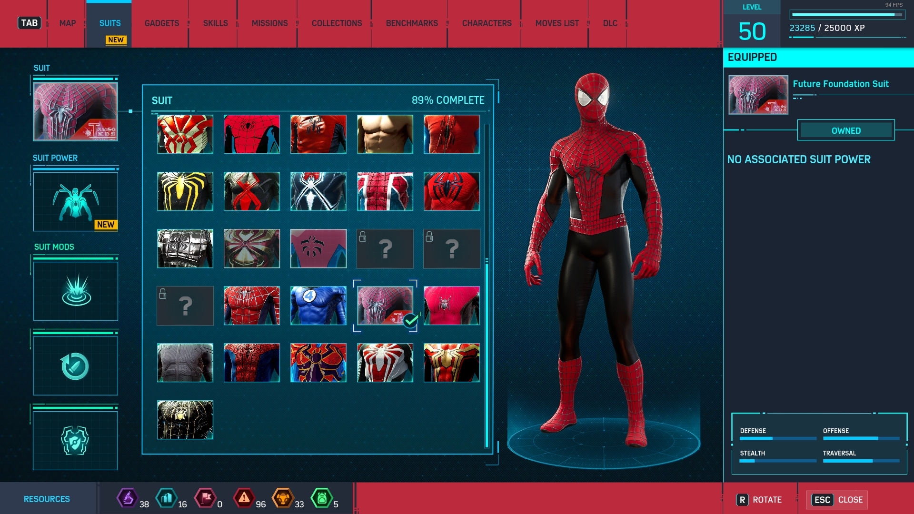Click the Owned status button
Screen dimensions: 914x514
846,130
